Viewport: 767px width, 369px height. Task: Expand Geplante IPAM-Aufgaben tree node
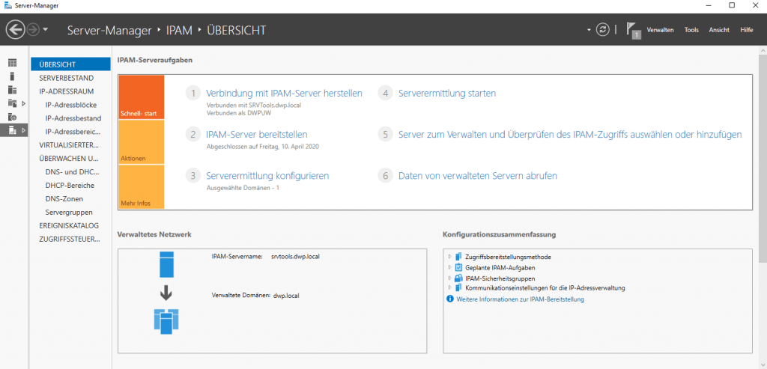click(450, 267)
